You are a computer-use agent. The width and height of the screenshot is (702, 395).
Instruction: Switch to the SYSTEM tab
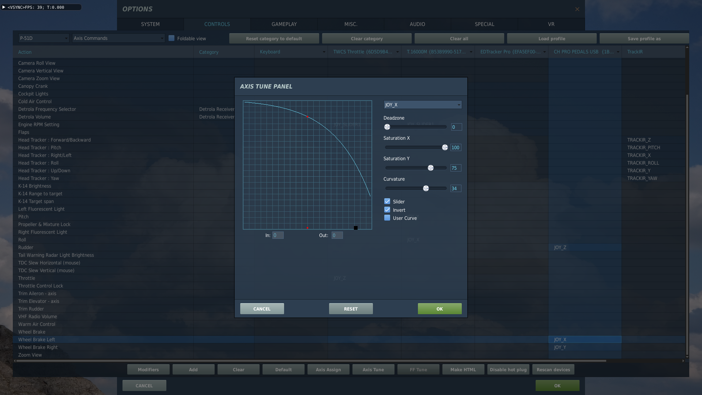[x=150, y=24]
